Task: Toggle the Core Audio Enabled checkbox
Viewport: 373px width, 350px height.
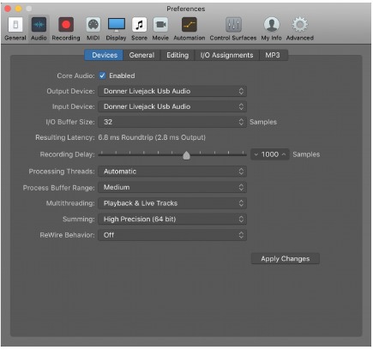Action: [102, 75]
